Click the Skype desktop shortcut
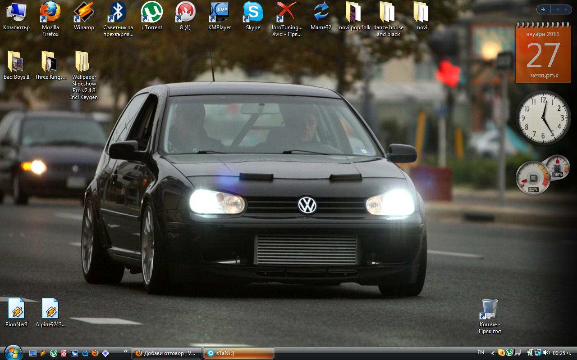The image size is (577, 360). point(253,13)
